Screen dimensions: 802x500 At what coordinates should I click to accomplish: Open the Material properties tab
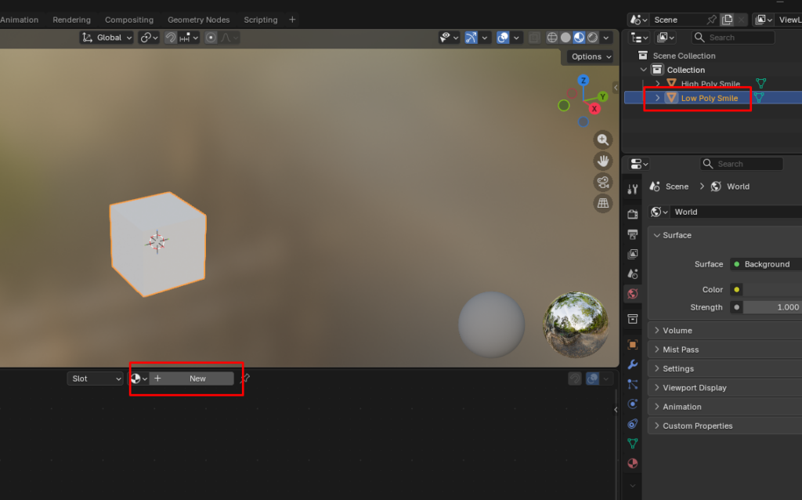[633, 463]
